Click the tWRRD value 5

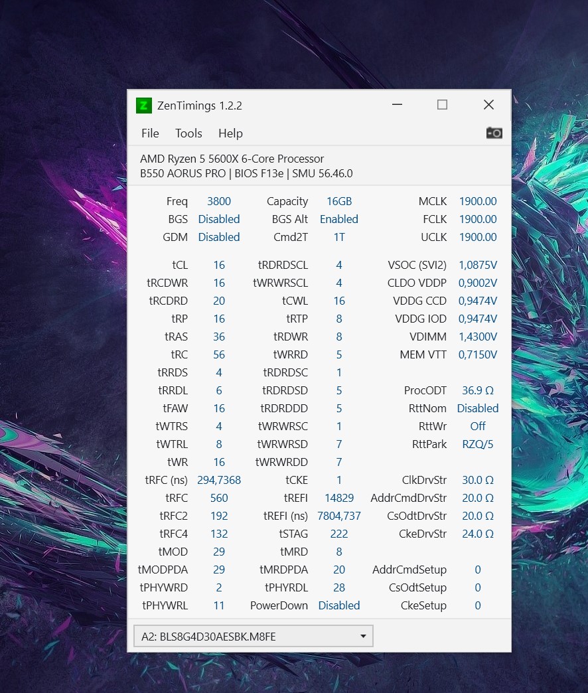tap(339, 354)
